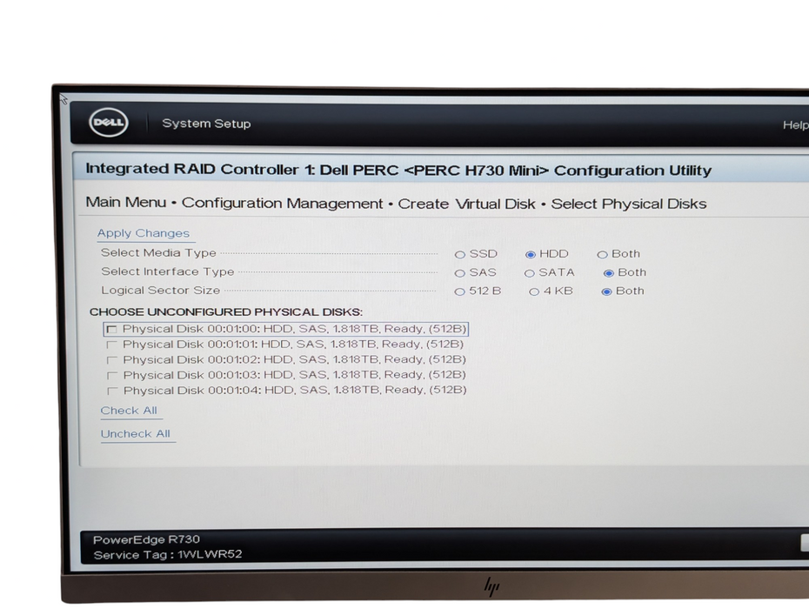Choose Both for logical sector size
Image resolution: width=809 pixels, height=609 pixels.
tap(607, 291)
